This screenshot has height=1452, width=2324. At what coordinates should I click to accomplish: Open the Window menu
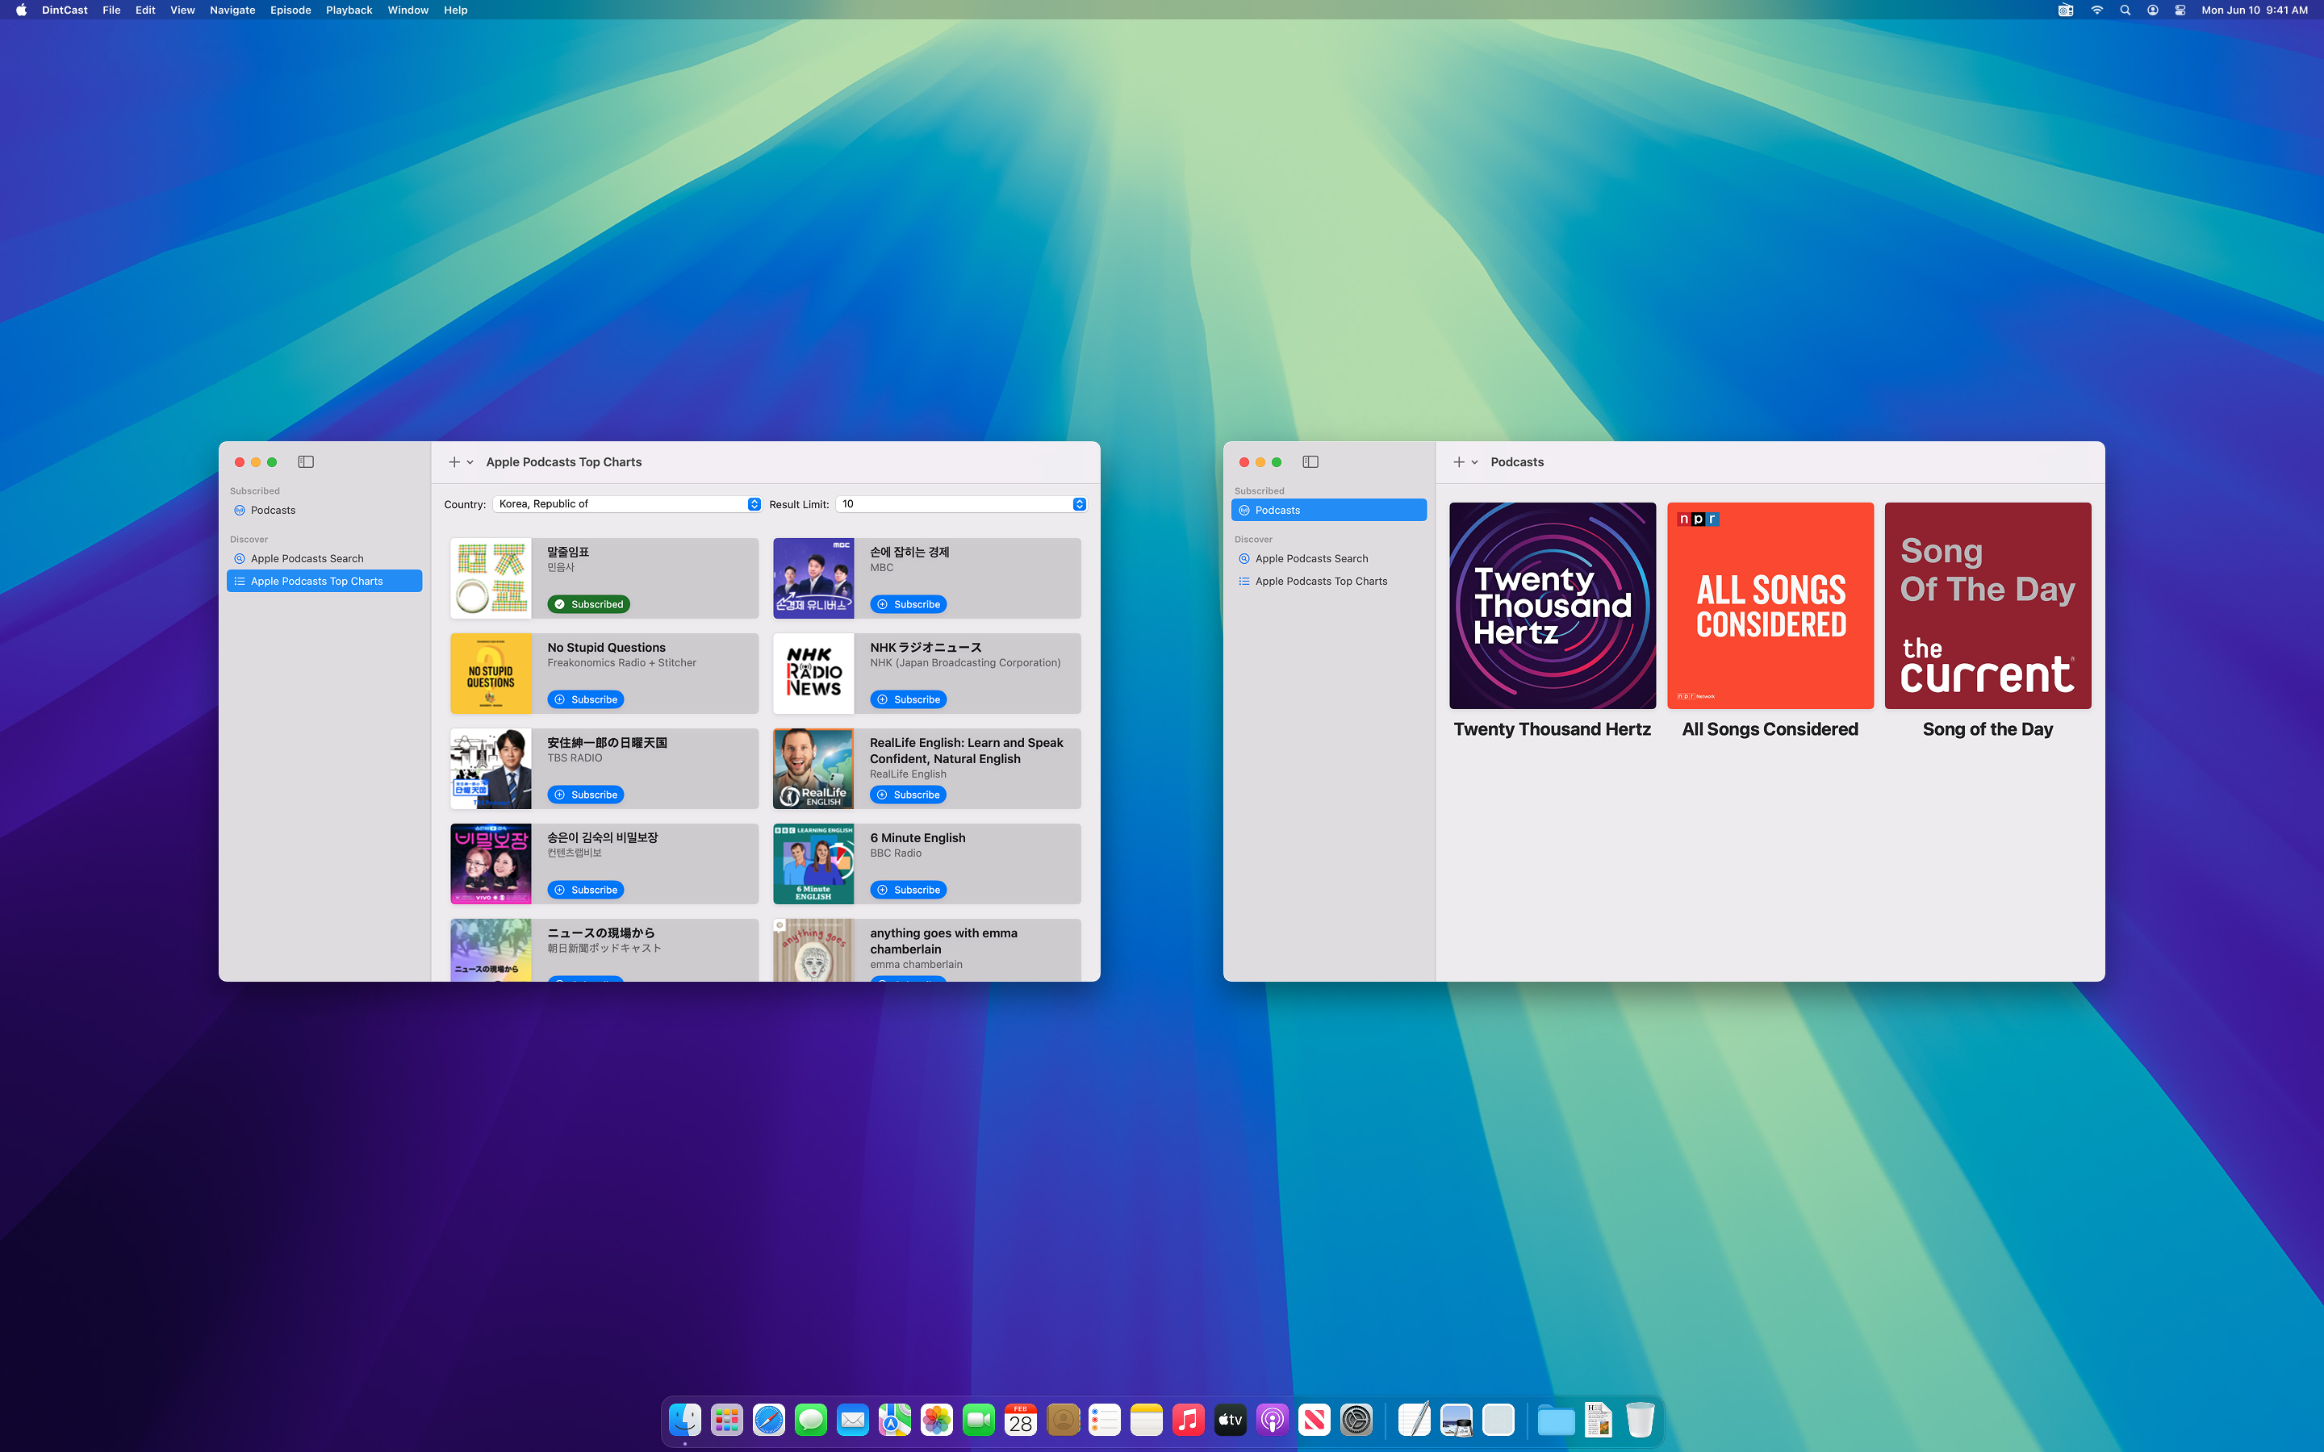click(408, 10)
